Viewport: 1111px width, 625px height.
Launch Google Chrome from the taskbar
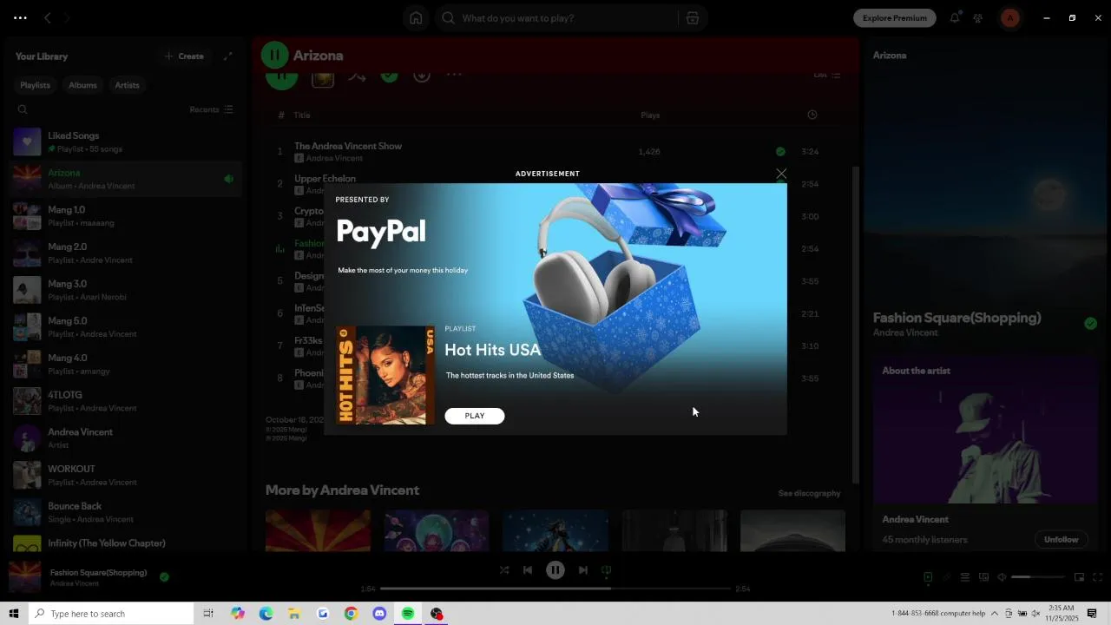coord(351,614)
